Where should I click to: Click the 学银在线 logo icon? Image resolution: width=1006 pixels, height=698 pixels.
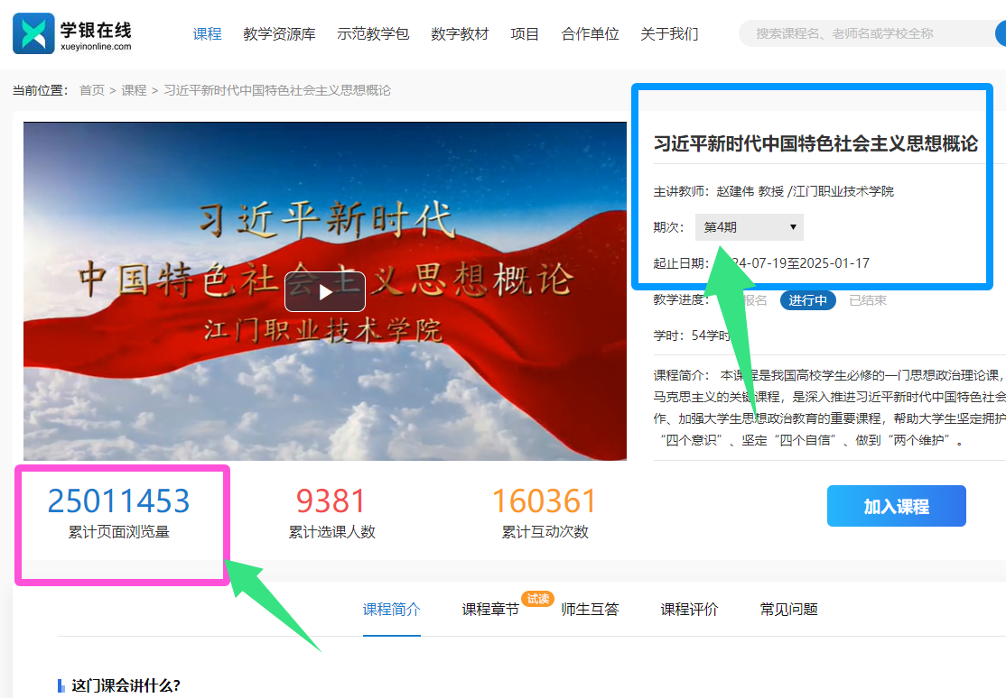pyautogui.click(x=33, y=33)
